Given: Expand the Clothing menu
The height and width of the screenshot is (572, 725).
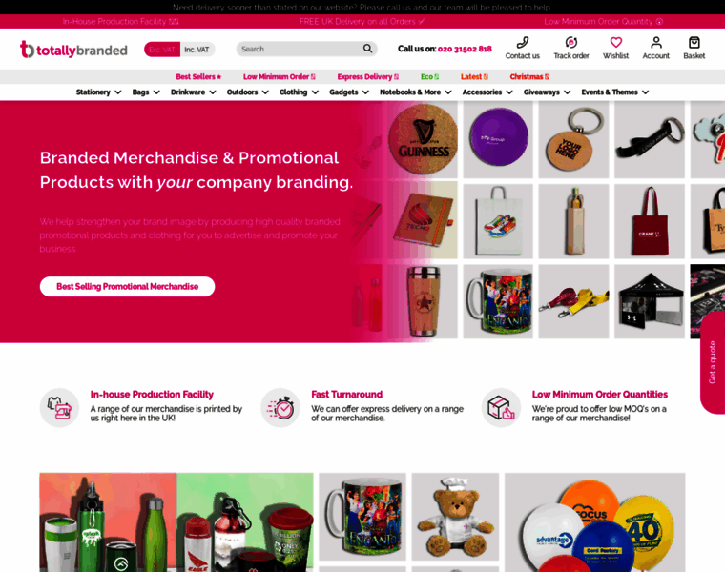Looking at the screenshot, I should (299, 92).
